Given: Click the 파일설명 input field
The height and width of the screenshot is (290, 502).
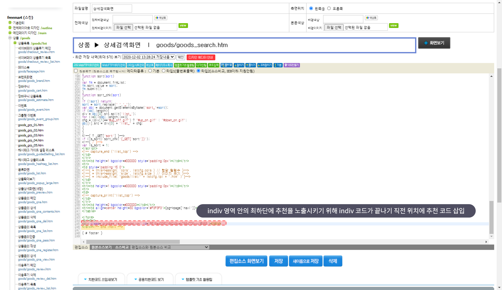Looking at the screenshot, I should pos(112,9).
